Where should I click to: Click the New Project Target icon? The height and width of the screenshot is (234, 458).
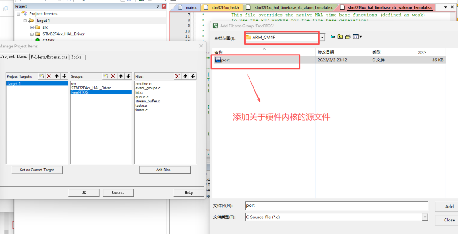pos(42,77)
